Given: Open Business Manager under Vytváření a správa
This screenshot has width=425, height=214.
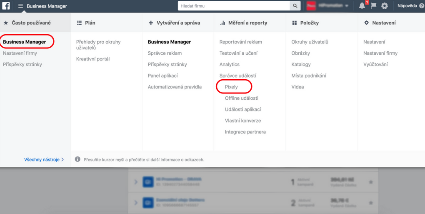Looking at the screenshot, I should click(170, 42).
